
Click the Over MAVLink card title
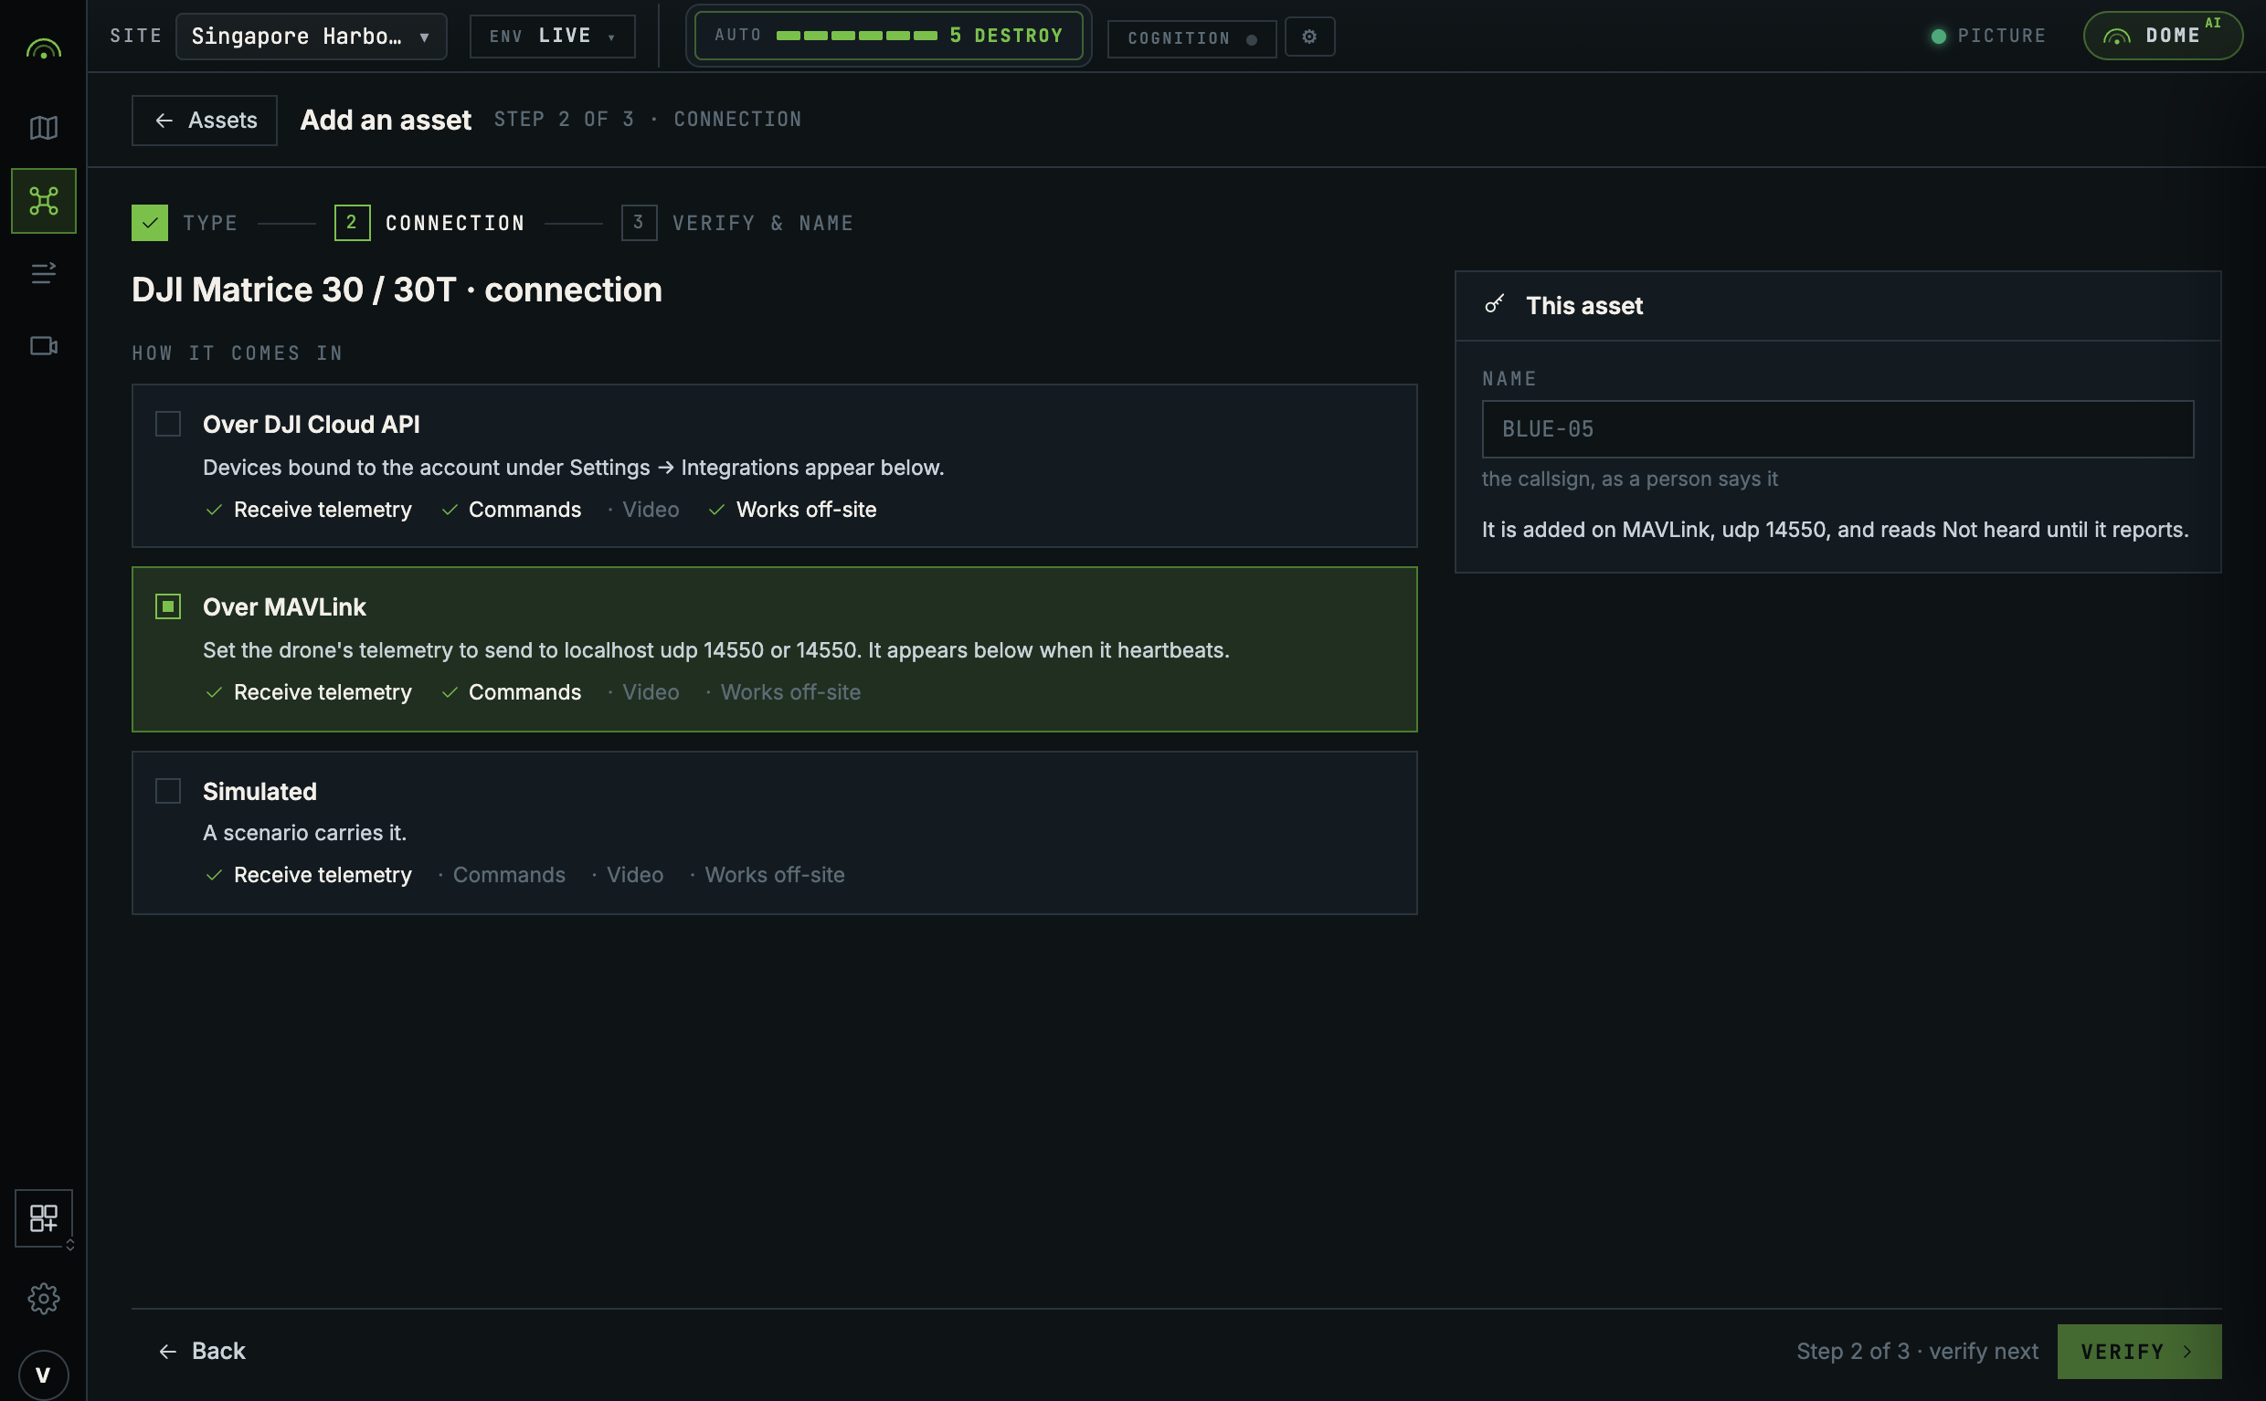tap(284, 607)
